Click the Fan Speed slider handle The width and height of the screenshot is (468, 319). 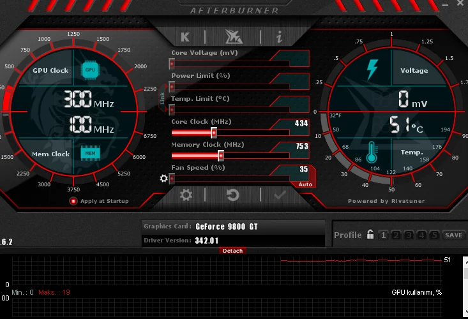coord(172,179)
